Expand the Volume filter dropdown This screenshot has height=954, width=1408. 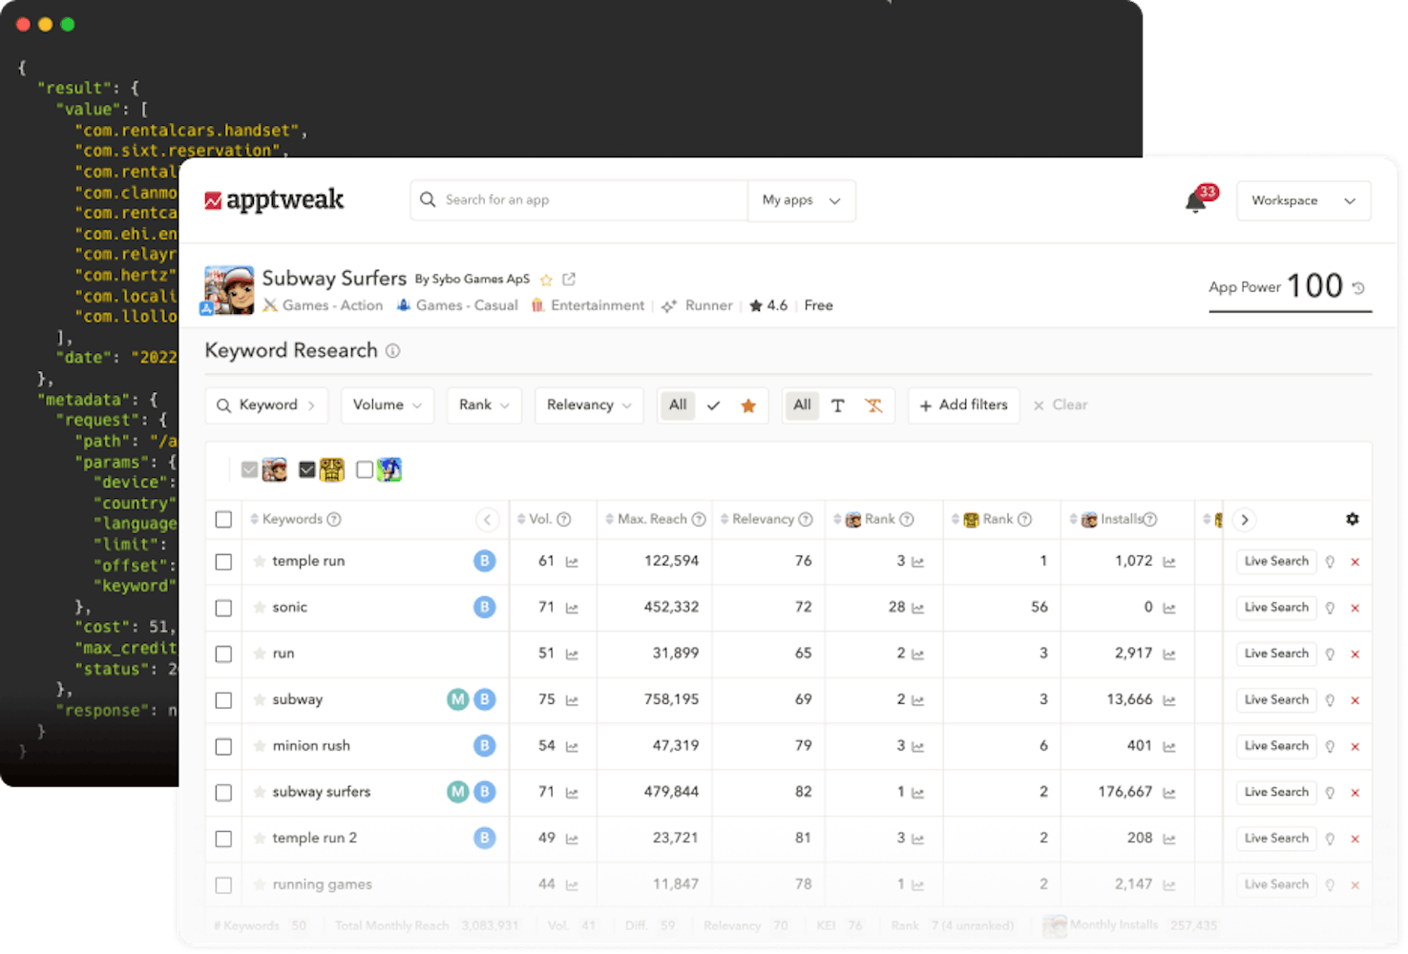click(x=387, y=404)
